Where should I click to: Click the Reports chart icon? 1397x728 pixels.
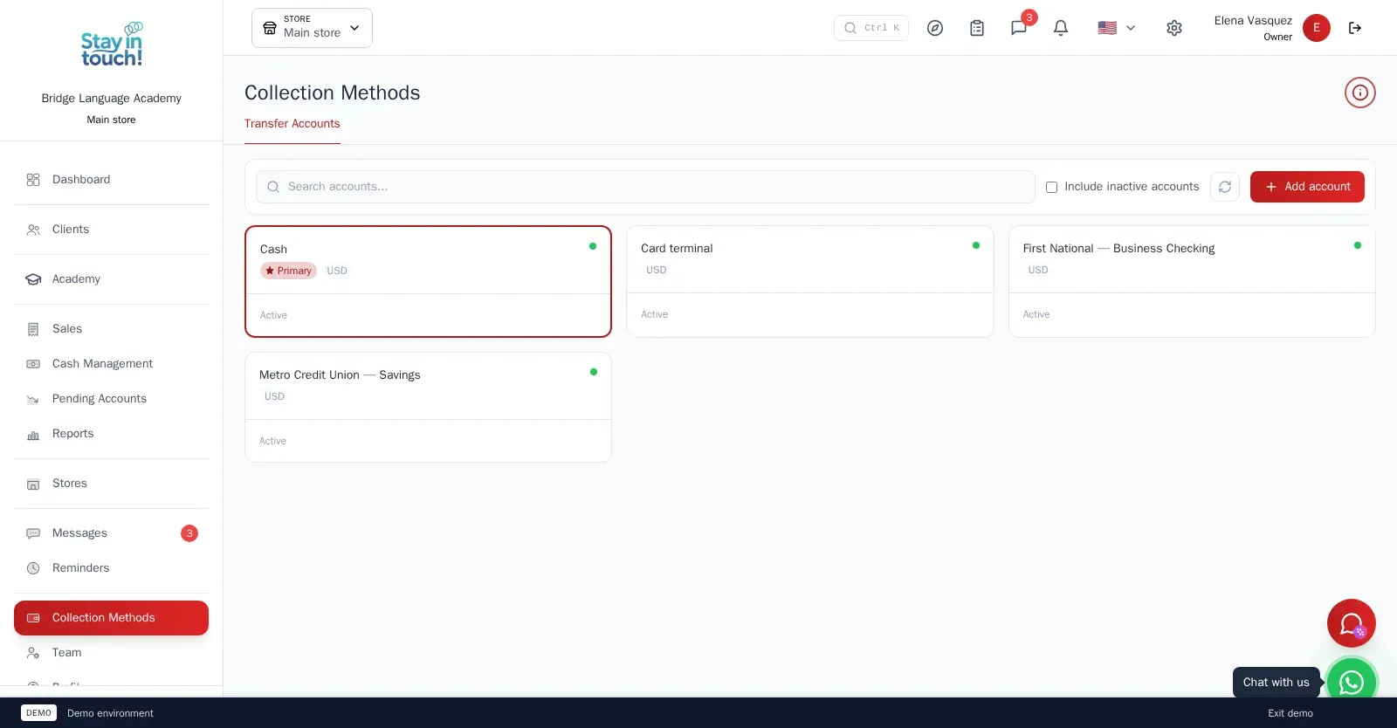[33, 434]
